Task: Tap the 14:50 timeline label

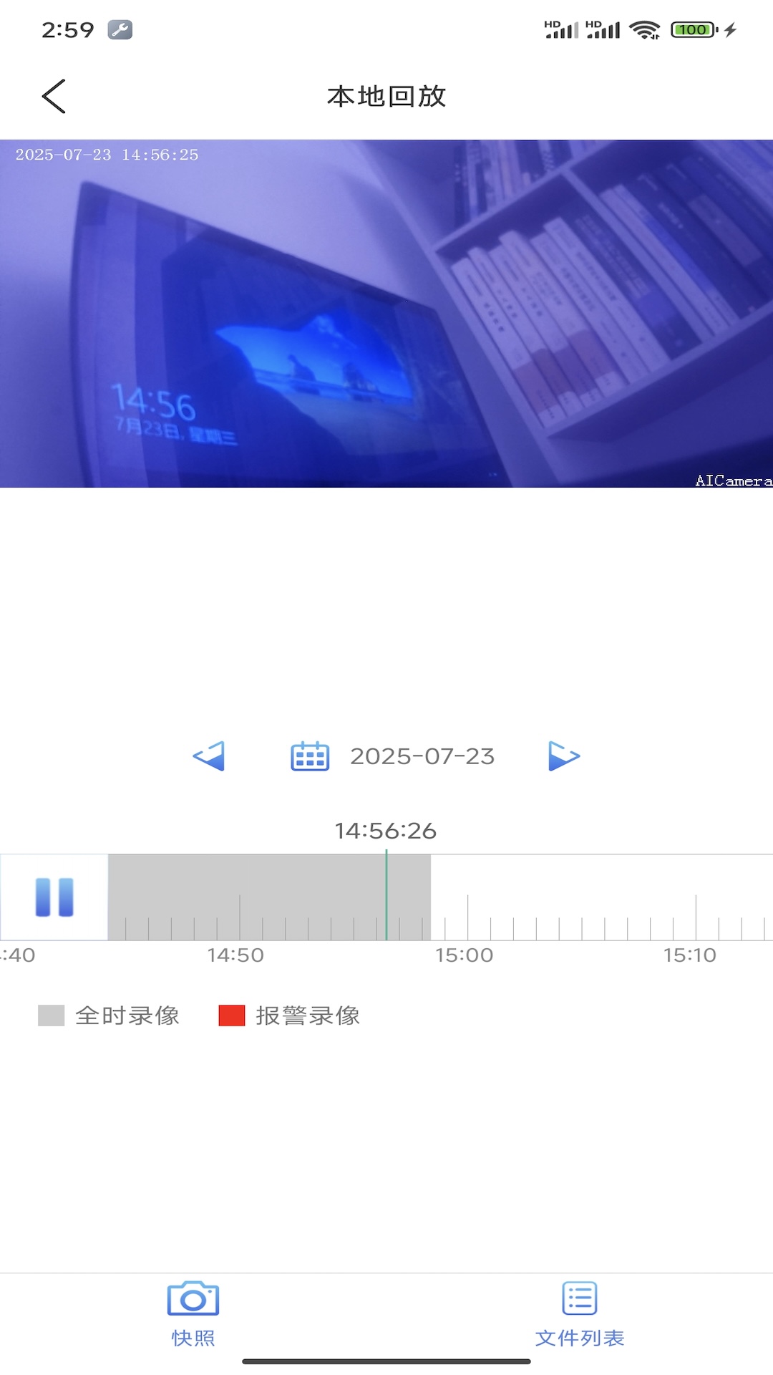Action: (x=235, y=955)
